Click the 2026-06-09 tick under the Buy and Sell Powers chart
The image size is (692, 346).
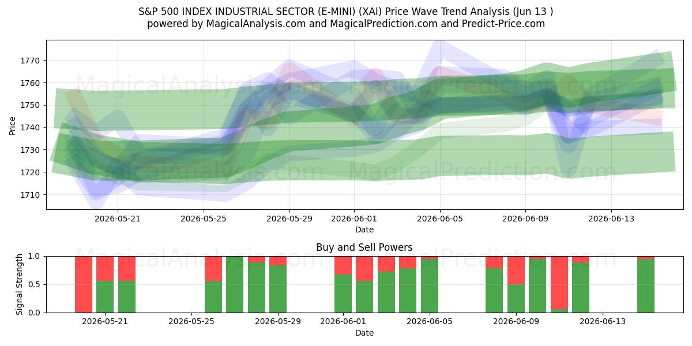516,322
